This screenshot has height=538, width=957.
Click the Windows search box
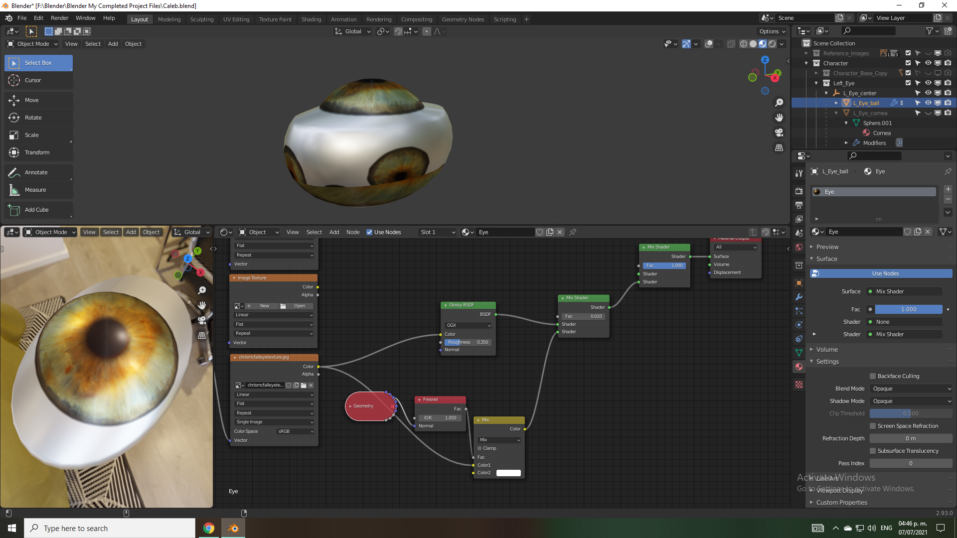pos(110,528)
